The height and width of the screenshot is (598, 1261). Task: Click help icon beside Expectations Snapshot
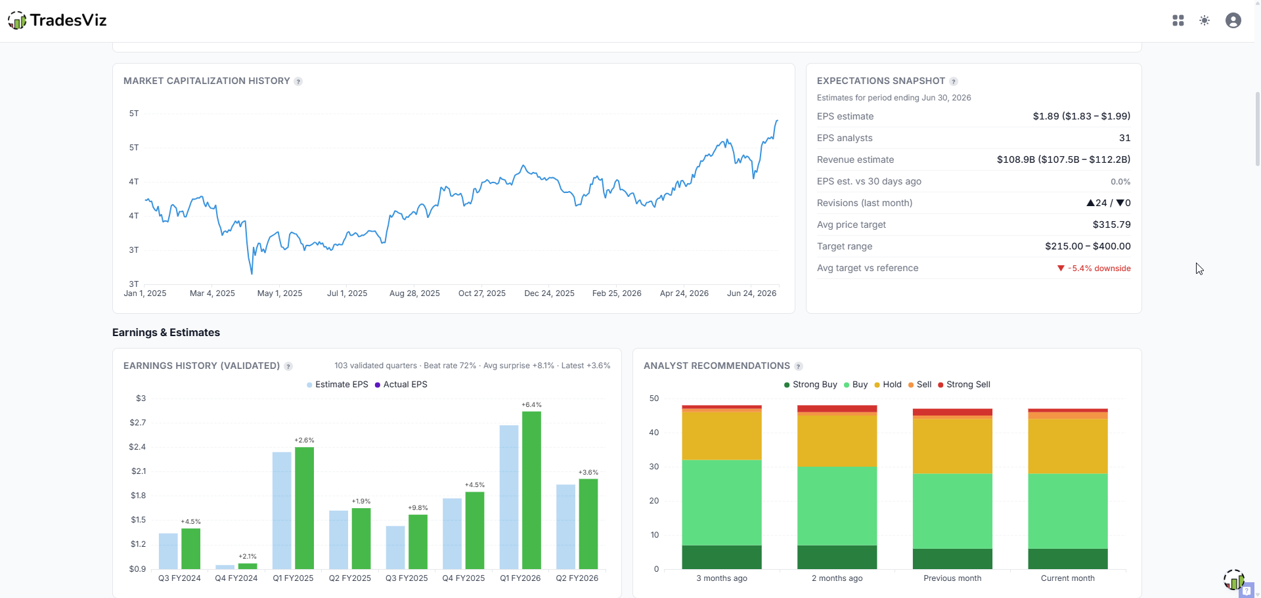pyautogui.click(x=954, y=81)
